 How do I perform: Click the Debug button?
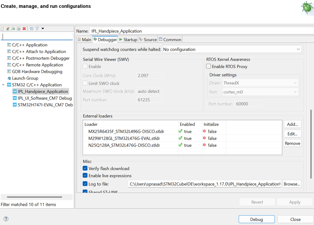point(256,219)
